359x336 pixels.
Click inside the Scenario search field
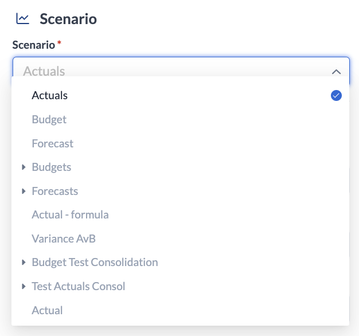click(172, 72)
